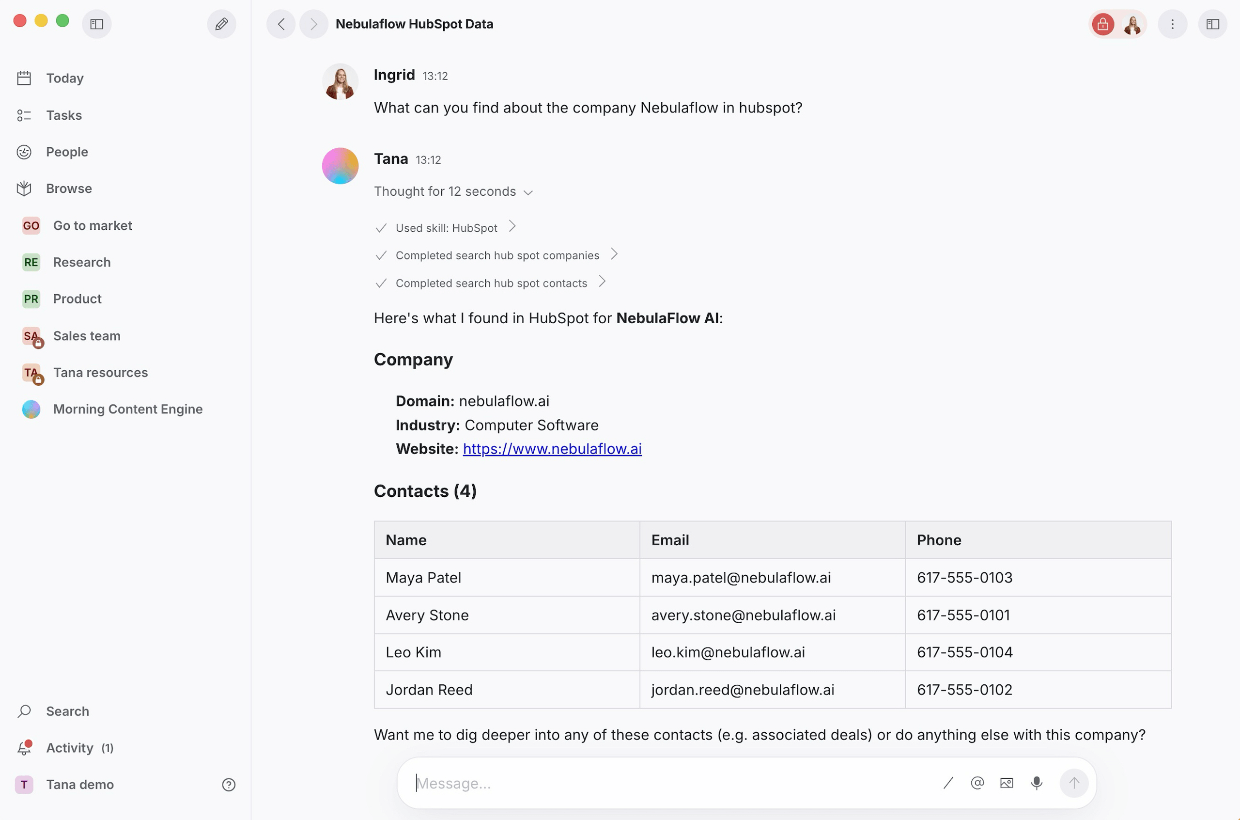Click the leo.kim@nebulaflow.ai email cell

pos(772,652)
